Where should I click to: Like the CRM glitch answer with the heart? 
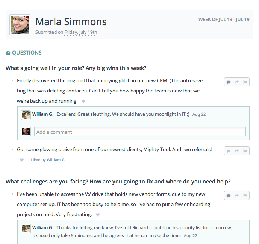[83, 101]
